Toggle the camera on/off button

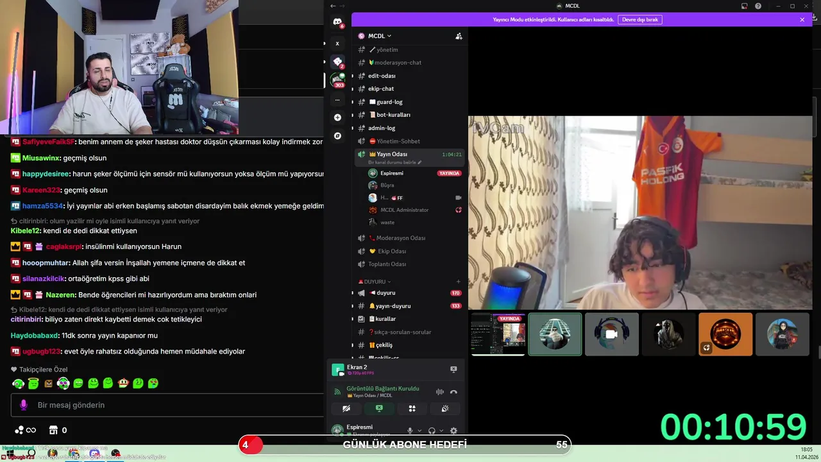pyautogui.click(x=346, y=409)
